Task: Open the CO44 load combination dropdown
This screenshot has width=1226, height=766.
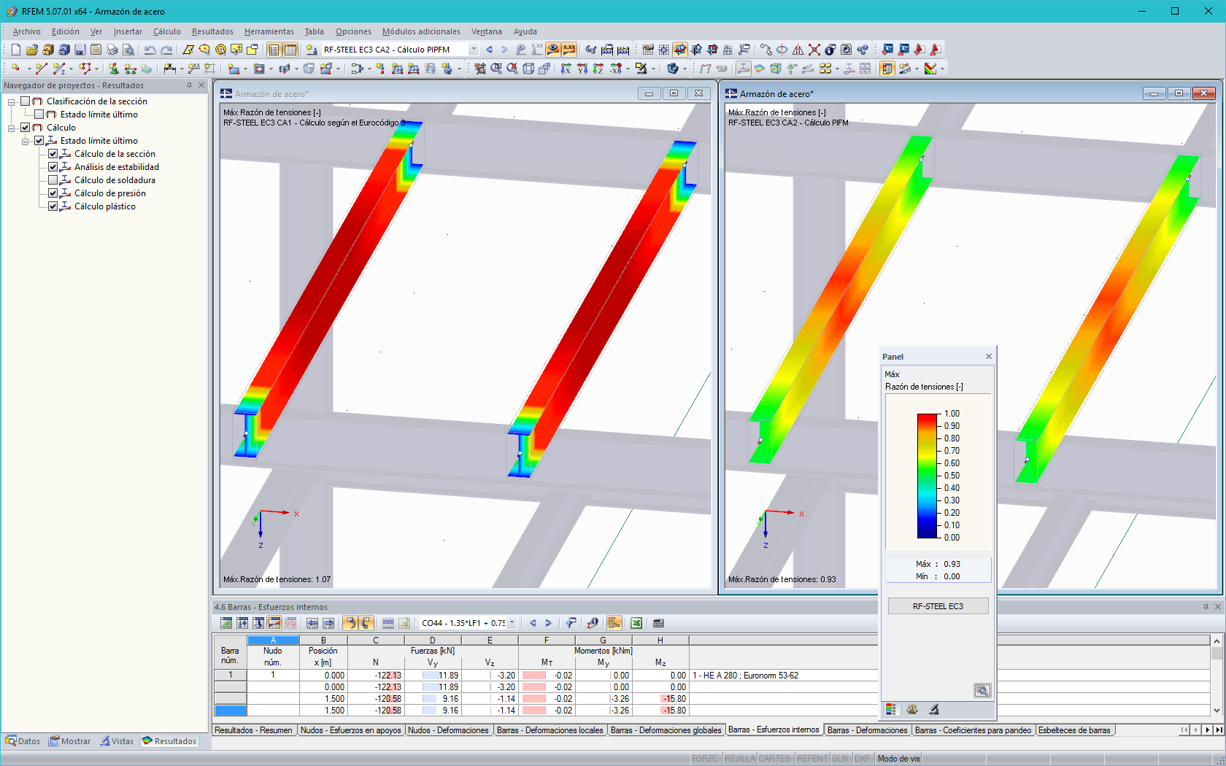Action: (x=512, y=623)
